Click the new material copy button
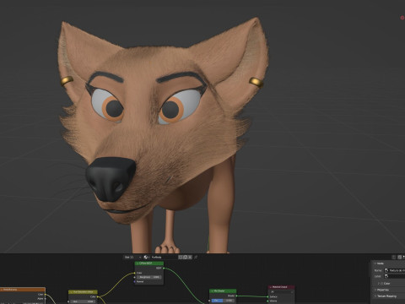The width and height of the screenshot is (405, 304). coord(186,257)
